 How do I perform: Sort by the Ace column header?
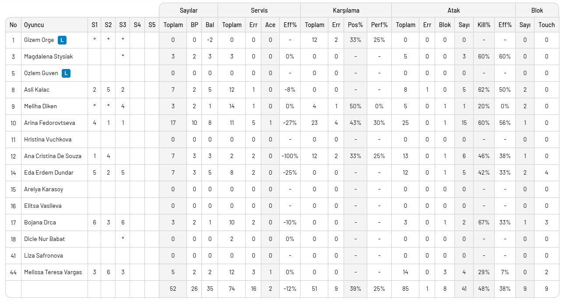pyautogui.click(x=270, y=25)
